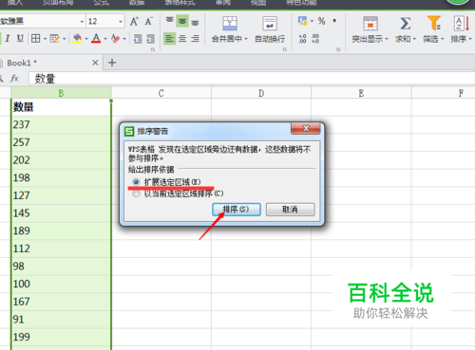
Task: Select column D header
Action: pos(261,93)
